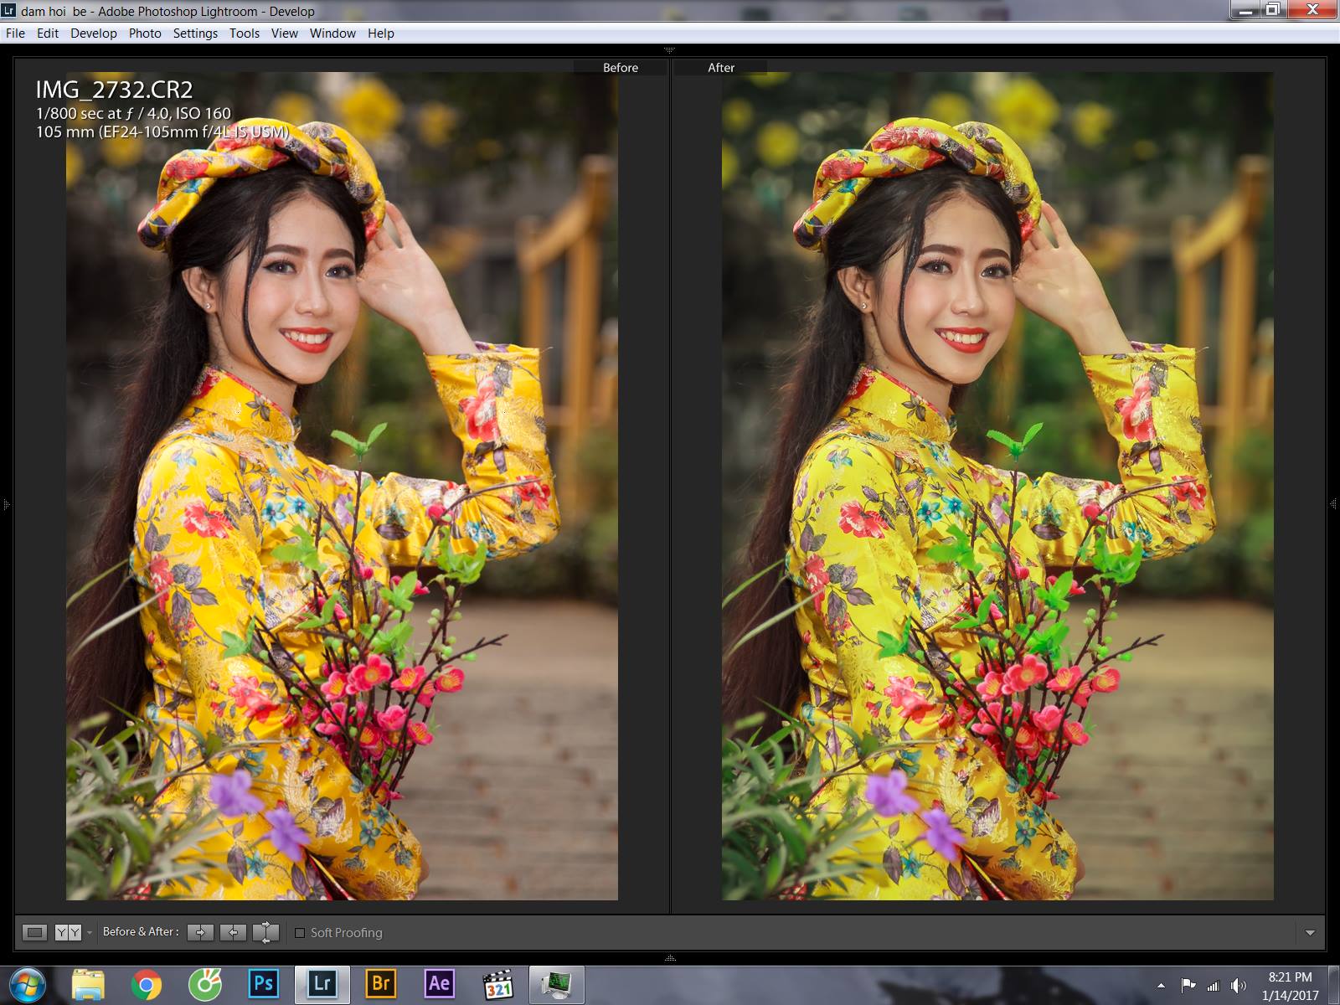1340x1005 pixels.
Task: Expand toolbar content options menu
Action: coord(1310,933)
